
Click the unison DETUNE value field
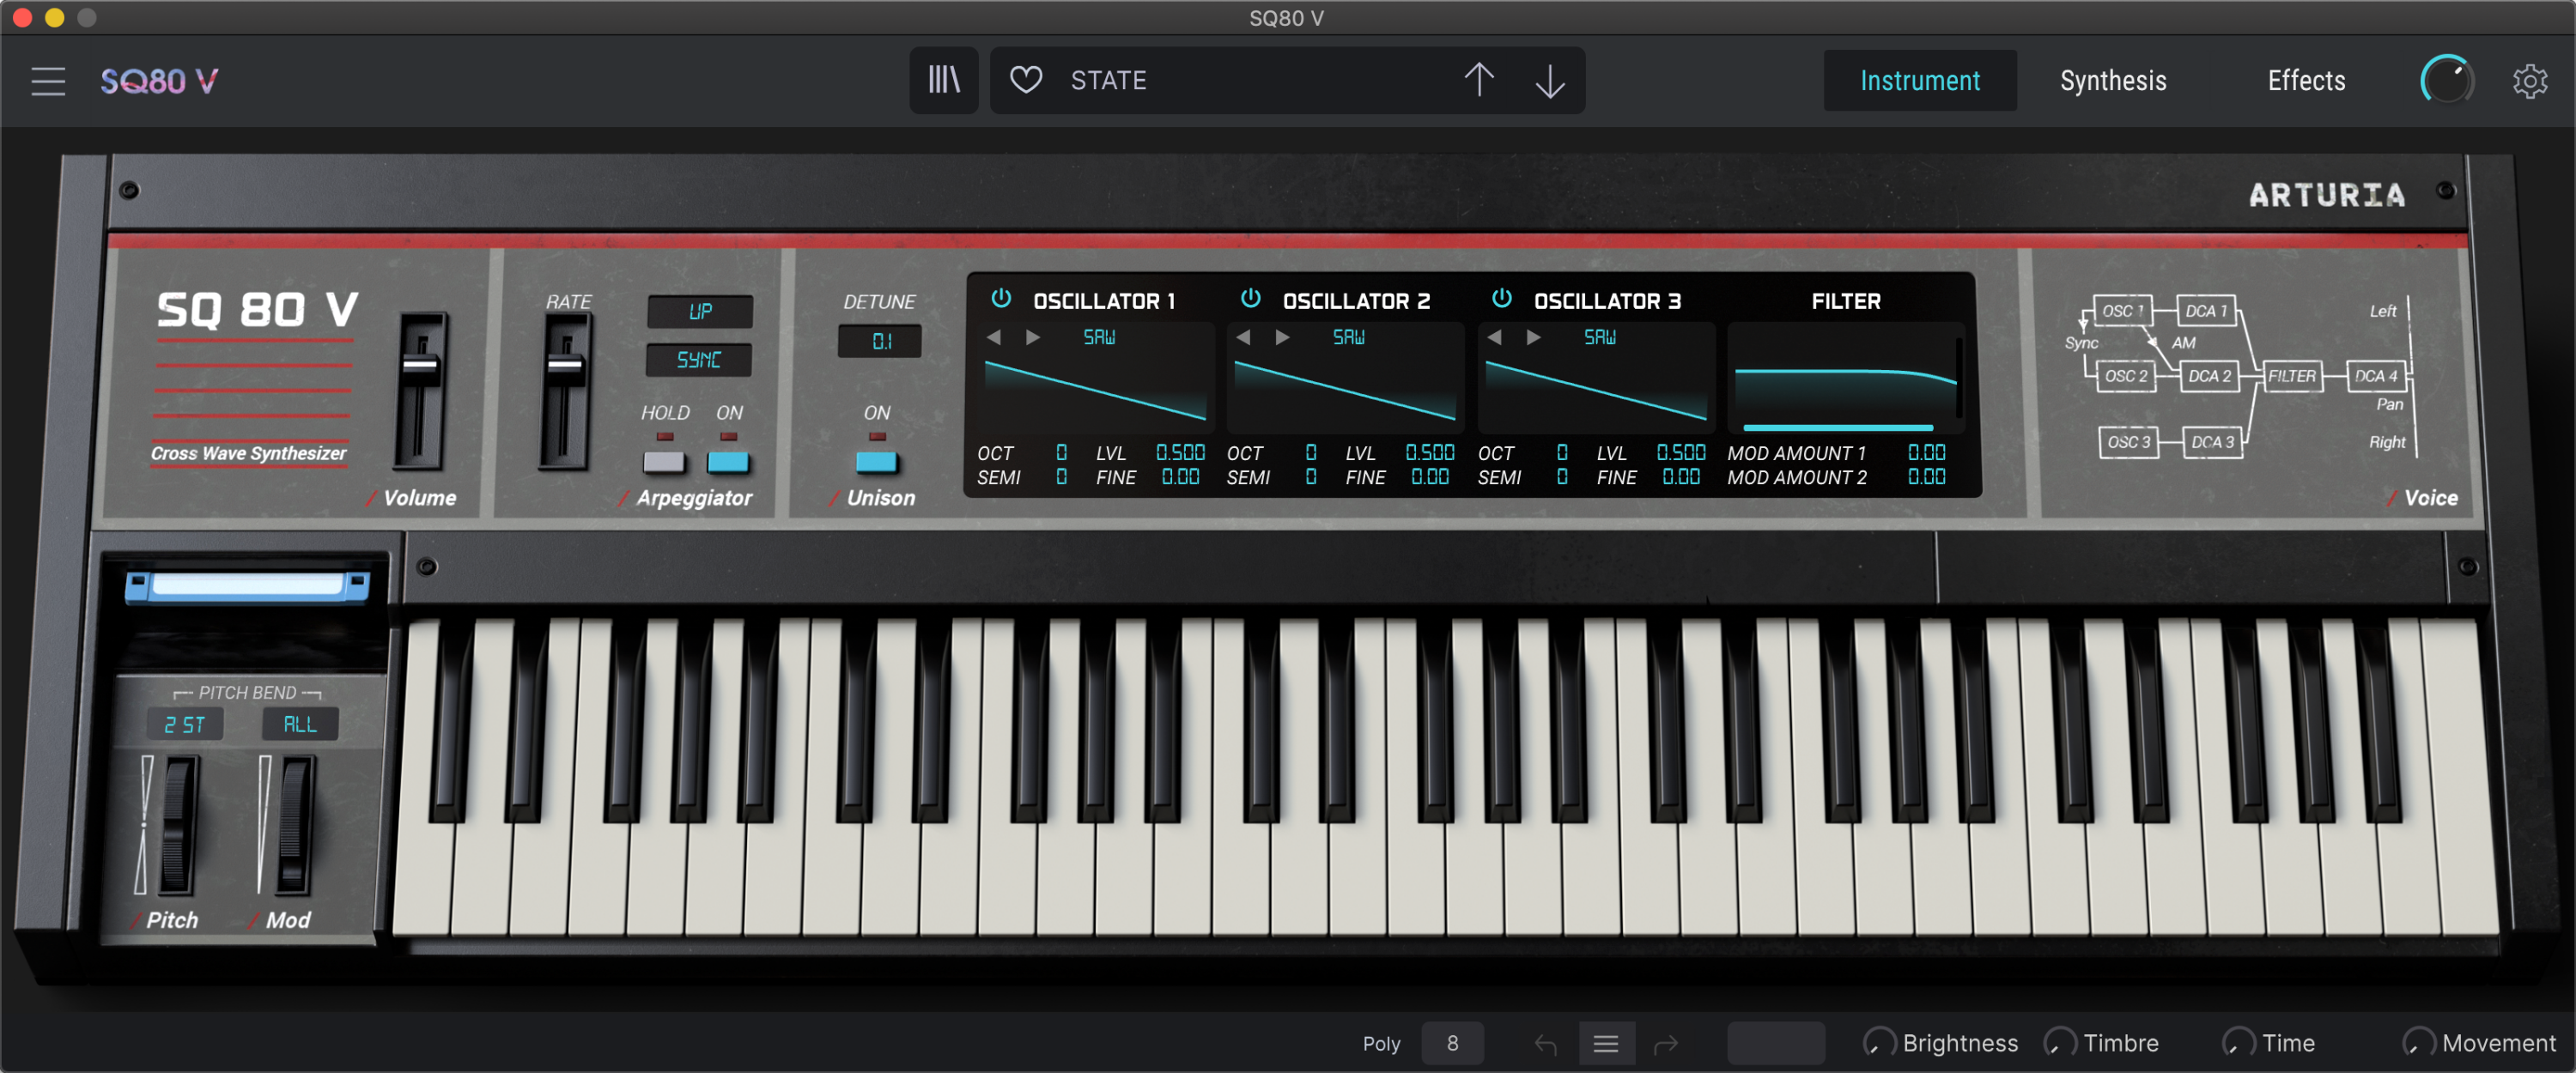[880, 341]
